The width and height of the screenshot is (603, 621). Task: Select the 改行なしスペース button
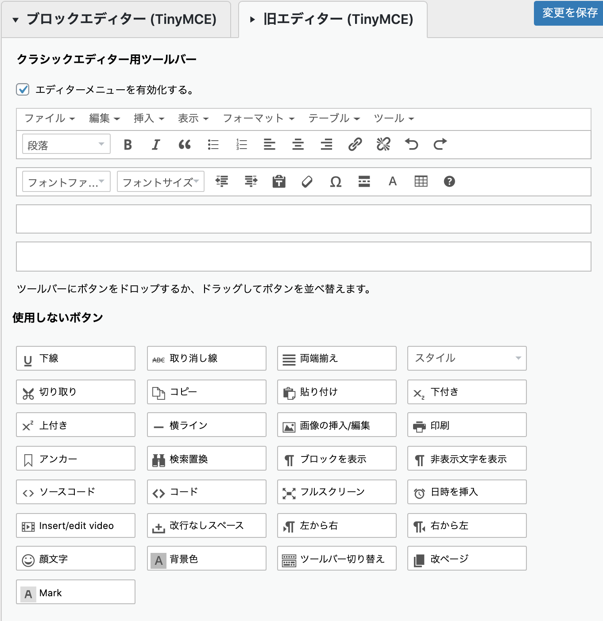(x=207, y=525)
